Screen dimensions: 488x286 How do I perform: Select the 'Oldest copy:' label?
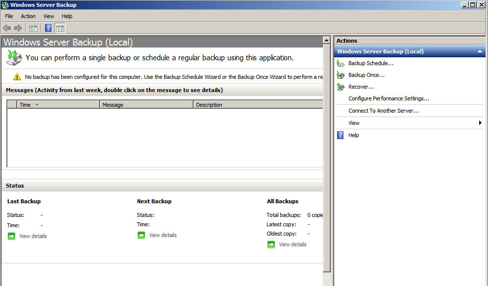tap(281, 234)
